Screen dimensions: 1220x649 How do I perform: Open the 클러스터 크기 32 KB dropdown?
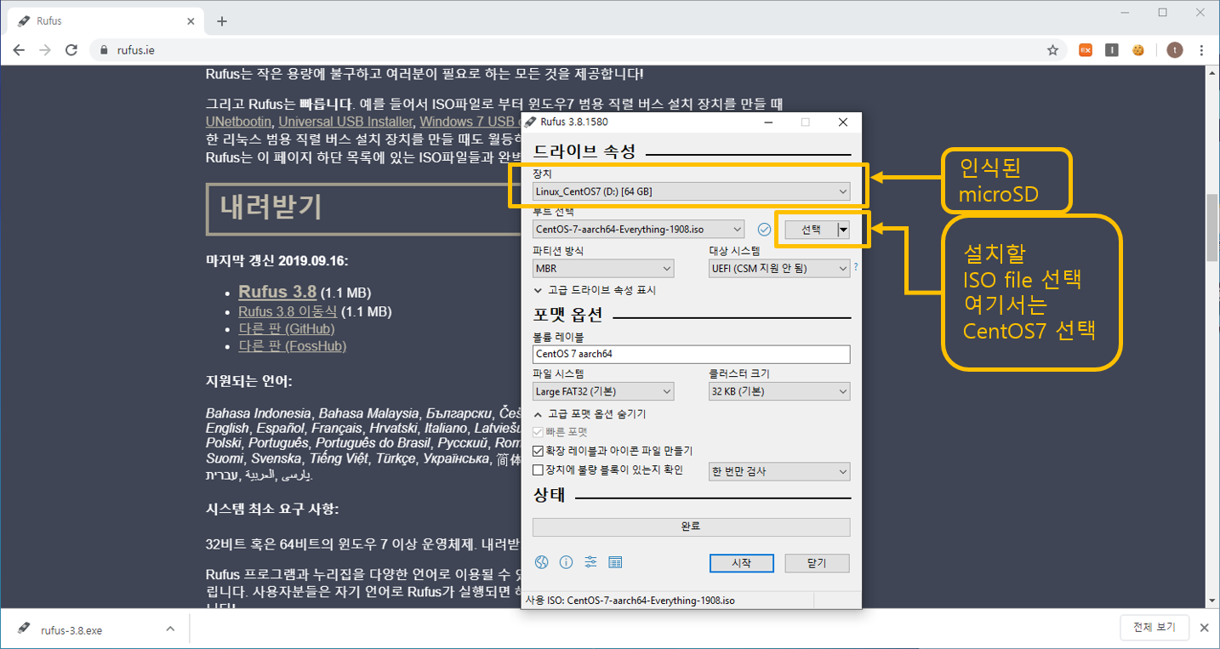click(779, 391)
